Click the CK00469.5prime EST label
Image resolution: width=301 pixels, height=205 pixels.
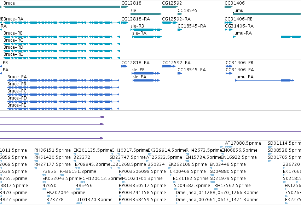pyautogui.click(x=188, y=171)
